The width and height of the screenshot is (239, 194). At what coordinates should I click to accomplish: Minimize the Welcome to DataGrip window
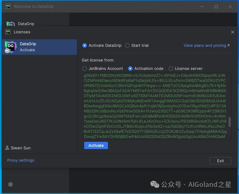(x=202, y=6)
